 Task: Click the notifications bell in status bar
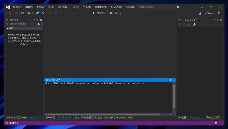click(x=216, y=123)
